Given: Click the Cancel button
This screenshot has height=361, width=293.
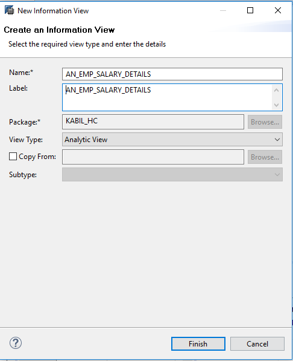Looking at the screenshot, I should 257,343.
